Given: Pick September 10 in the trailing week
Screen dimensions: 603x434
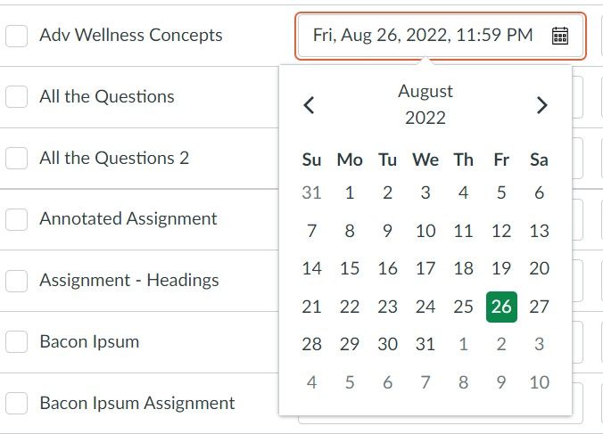Looking at the screenshot, I should coord(539,382).
